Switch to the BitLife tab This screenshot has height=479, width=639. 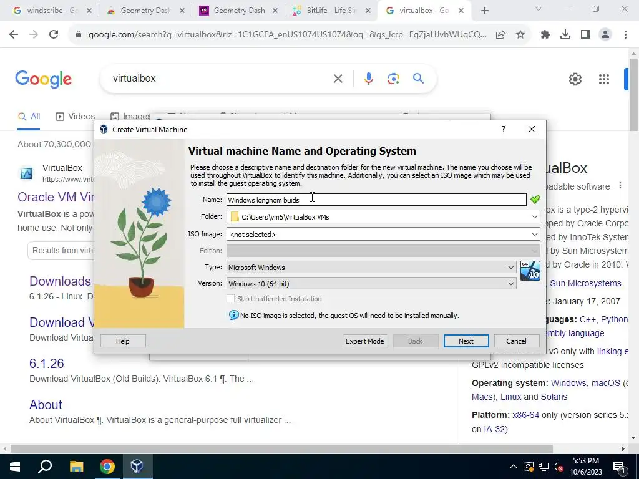click(x=331, y=11)
